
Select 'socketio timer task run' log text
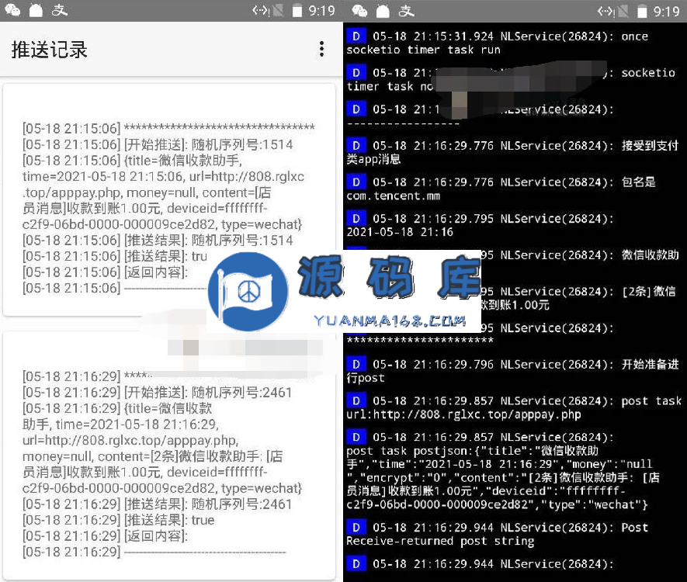click(x=423, y=50)
